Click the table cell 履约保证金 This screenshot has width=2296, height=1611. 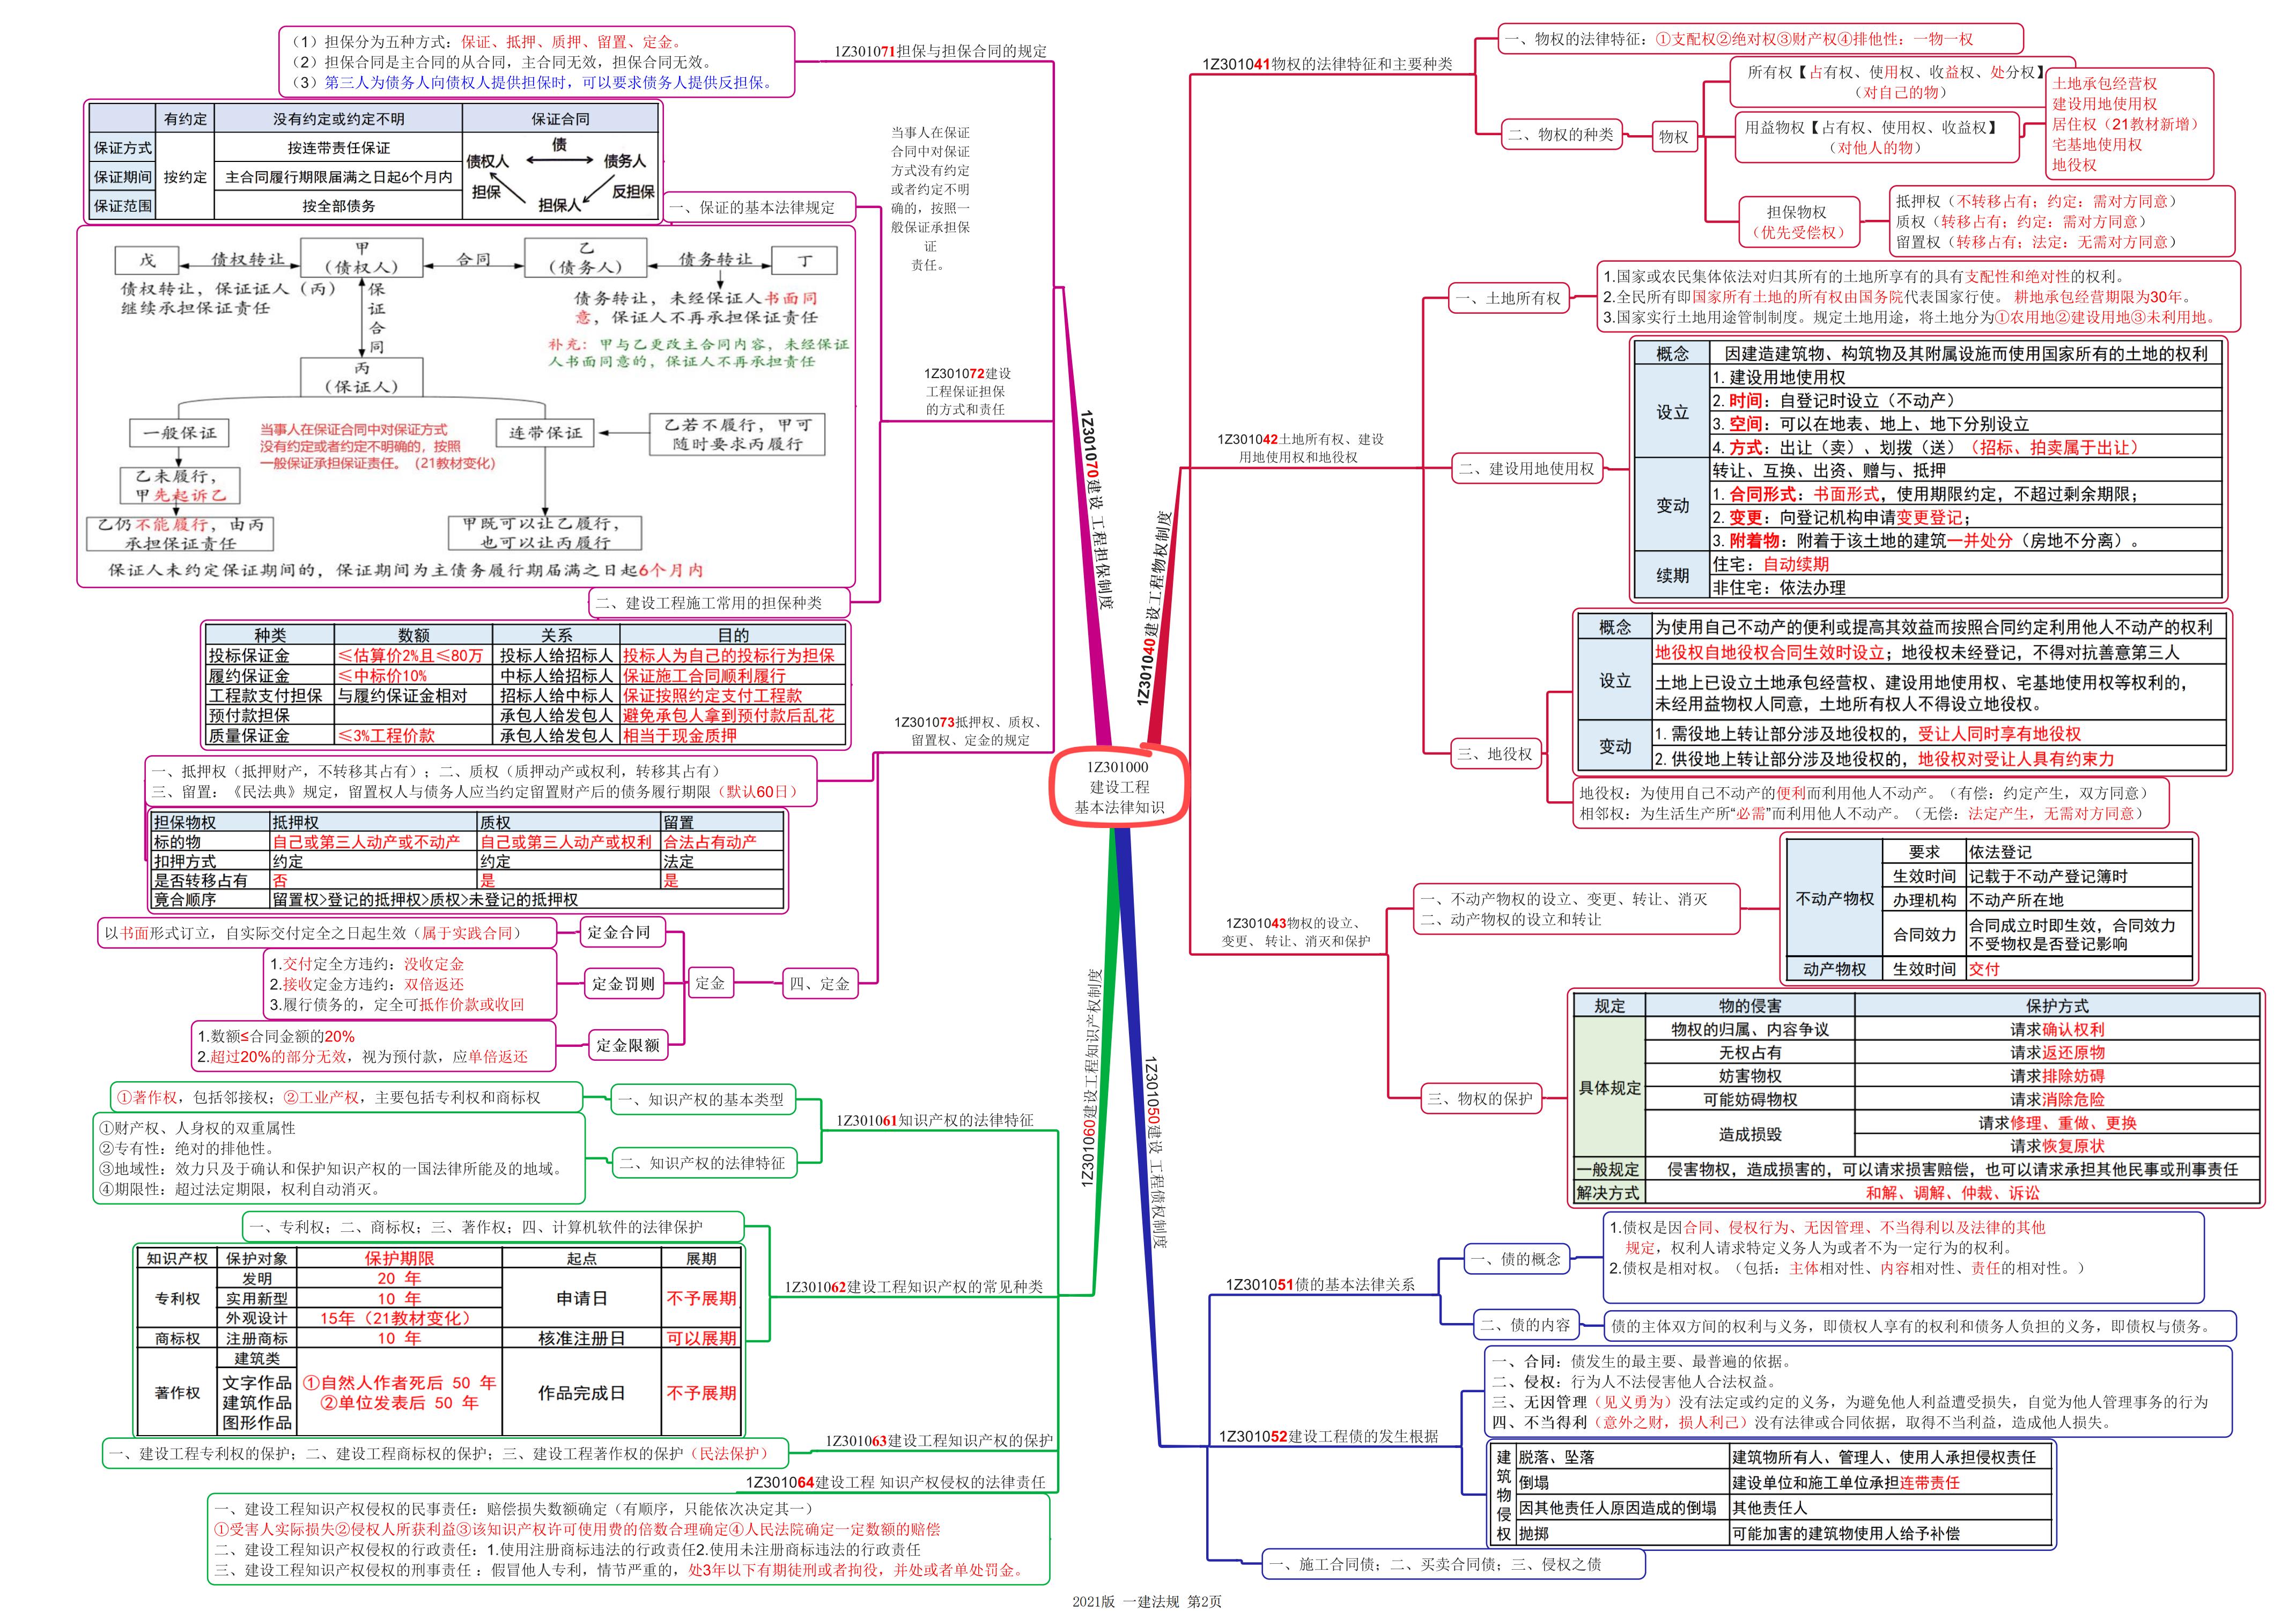[269, 675]
